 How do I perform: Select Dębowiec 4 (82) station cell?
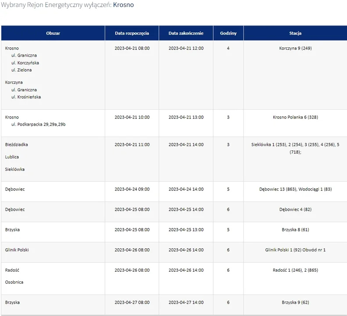(295, 209)
